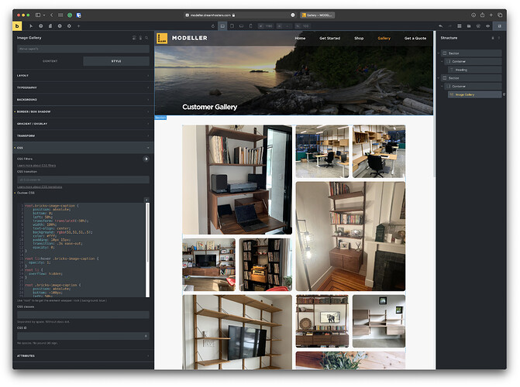Open Learn more about CSS filters link

point(36,166)
